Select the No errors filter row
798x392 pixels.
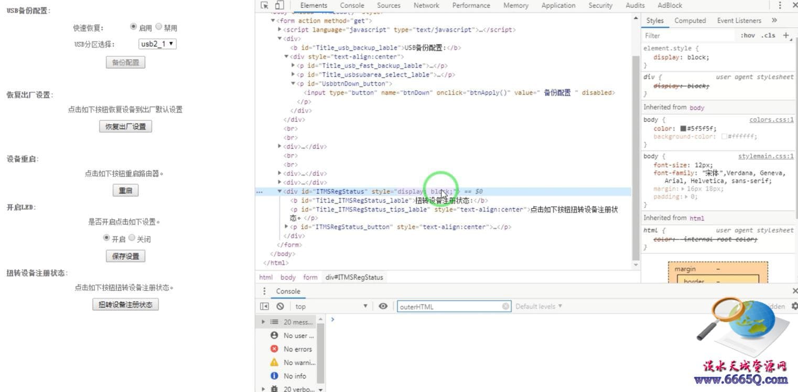(293, 349)
